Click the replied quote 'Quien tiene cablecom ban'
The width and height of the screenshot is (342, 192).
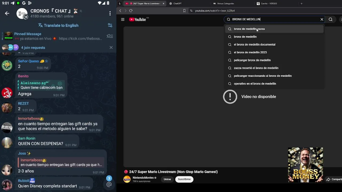(x=41, y=85)
